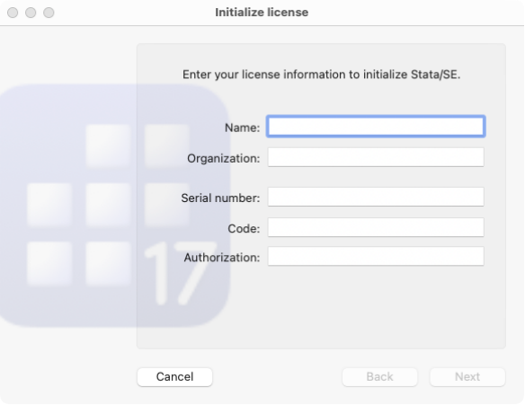Click the Organization: label
Screen dimensions: 525x405
pyautogui.click(x=223, y=159)
